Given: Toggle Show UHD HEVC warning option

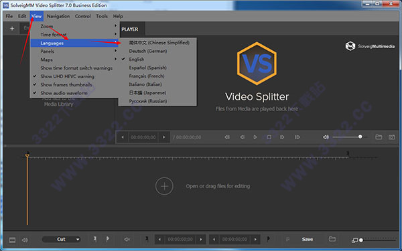Looking at the screenshot, I should tap(74, 76).
